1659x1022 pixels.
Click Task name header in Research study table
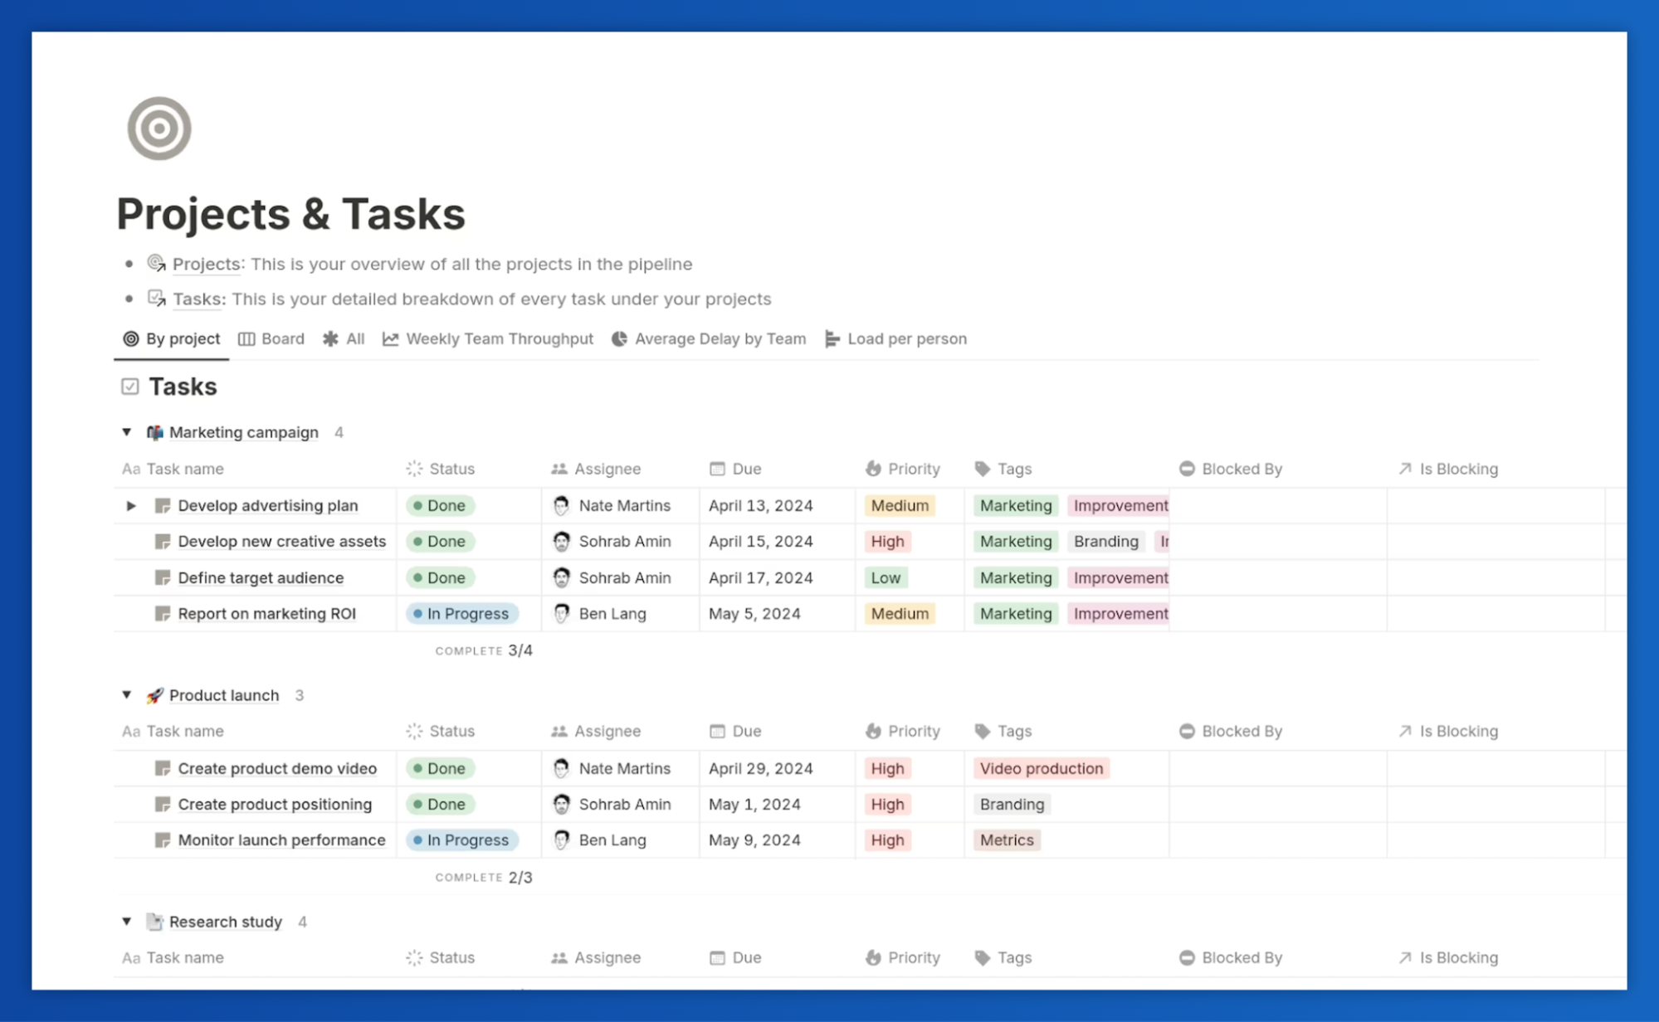(173, 957)
